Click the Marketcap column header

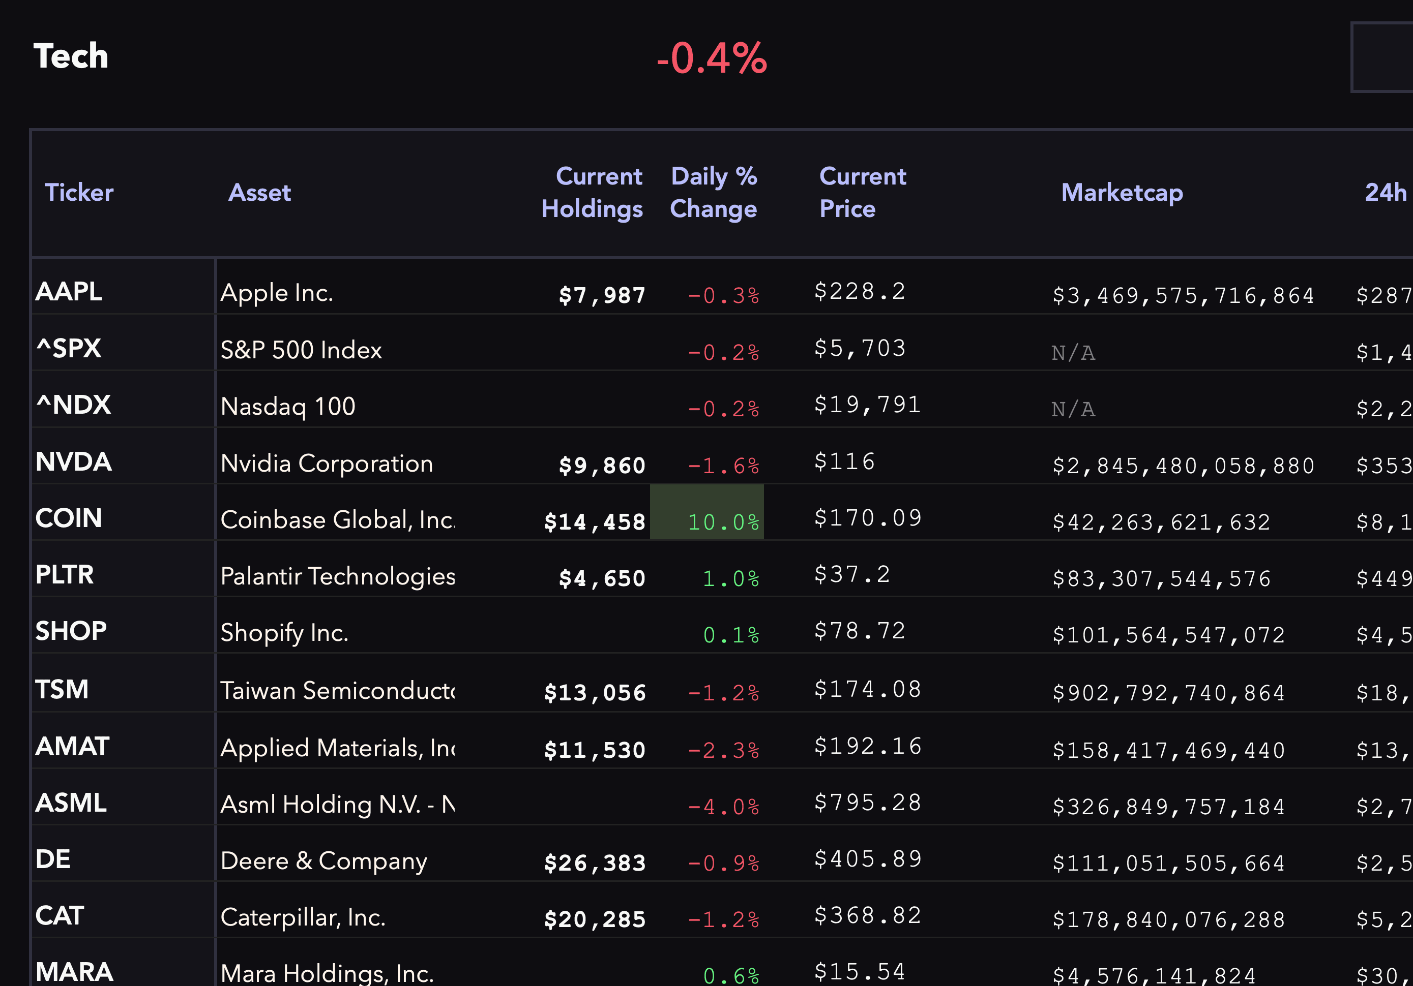point(1122,193)
